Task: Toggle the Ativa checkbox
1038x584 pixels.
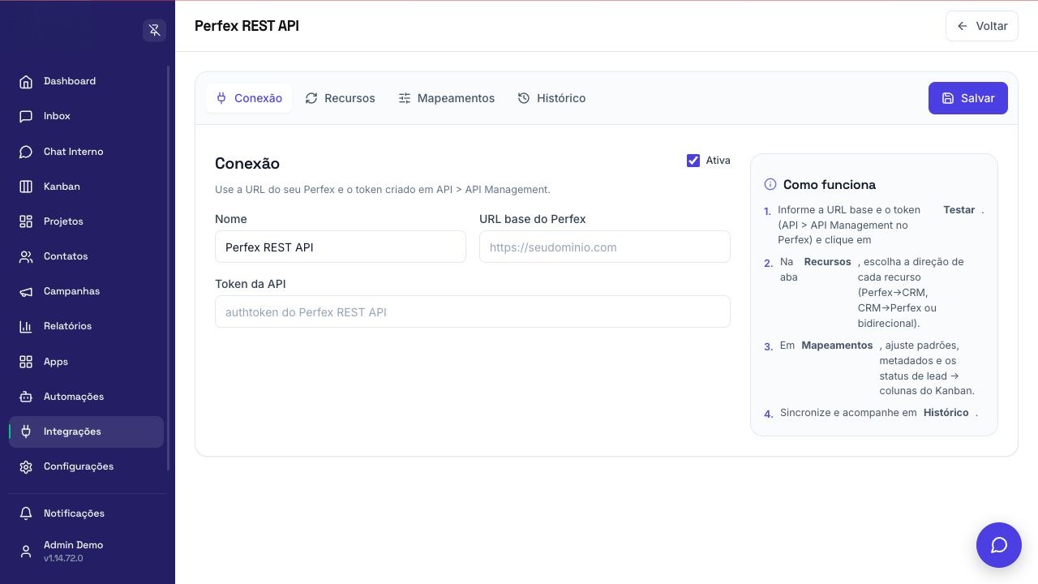Action: click(693, 161)
